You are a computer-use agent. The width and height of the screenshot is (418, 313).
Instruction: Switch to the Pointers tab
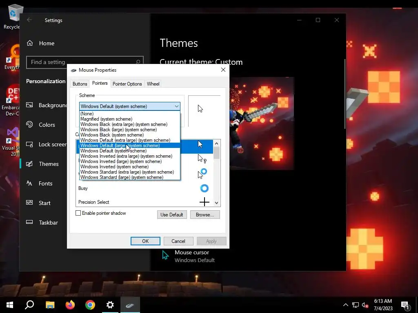pyautogui.click(x=100, y=83)
